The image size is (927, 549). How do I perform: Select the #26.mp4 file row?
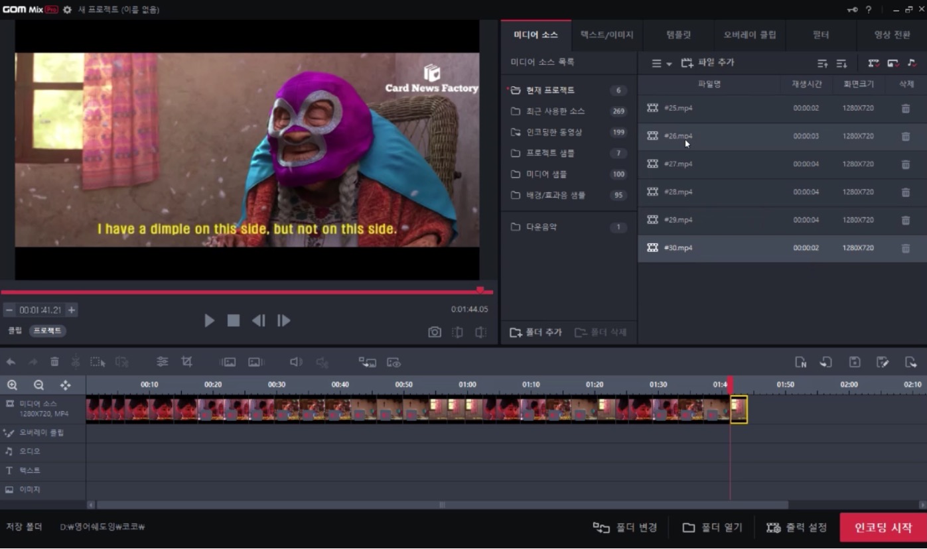pyautogui.click(x=782, y=136)
